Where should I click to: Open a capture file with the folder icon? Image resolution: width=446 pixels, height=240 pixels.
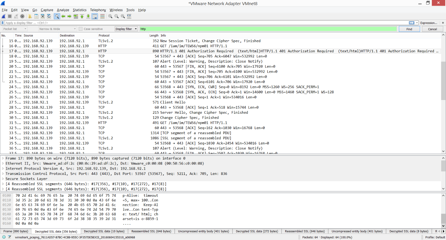click(x=30, y=16)
